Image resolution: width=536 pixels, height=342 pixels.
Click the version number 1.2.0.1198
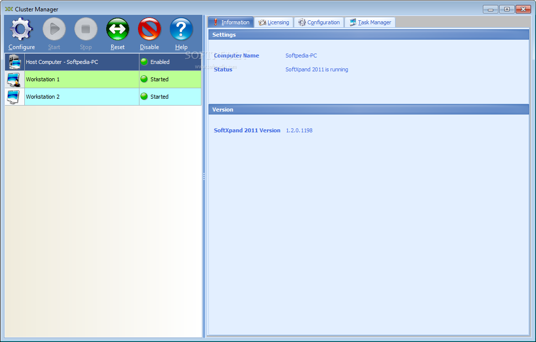(x=299, y=130)
